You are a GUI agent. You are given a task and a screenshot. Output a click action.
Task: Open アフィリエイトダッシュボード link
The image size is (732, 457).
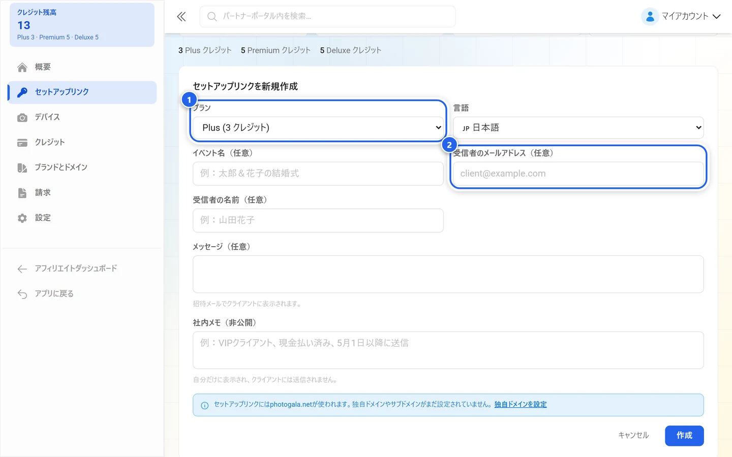82,269
